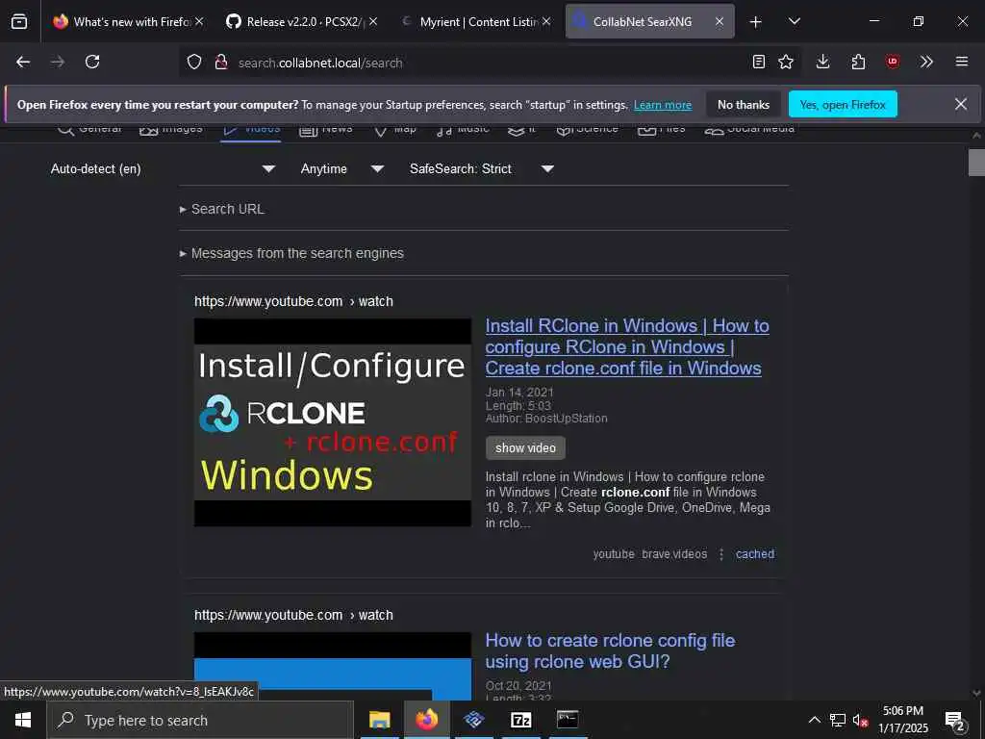This screenshot has width=985, height=739.
Task: Click the No thanks button
Action: click(744, 105)
